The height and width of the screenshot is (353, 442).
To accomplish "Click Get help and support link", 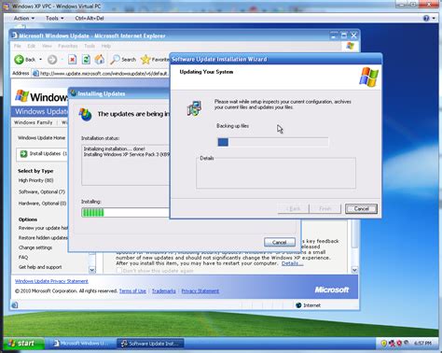I will click(x=40, y=267).
